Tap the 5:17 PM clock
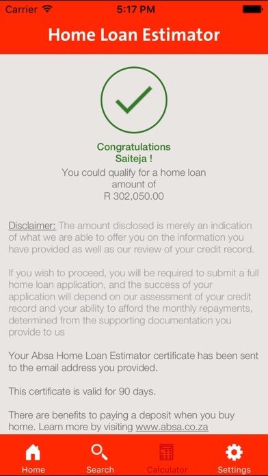The height and width of the screenshot is (476, 268). pyautogui.click(x=135, y=10)
